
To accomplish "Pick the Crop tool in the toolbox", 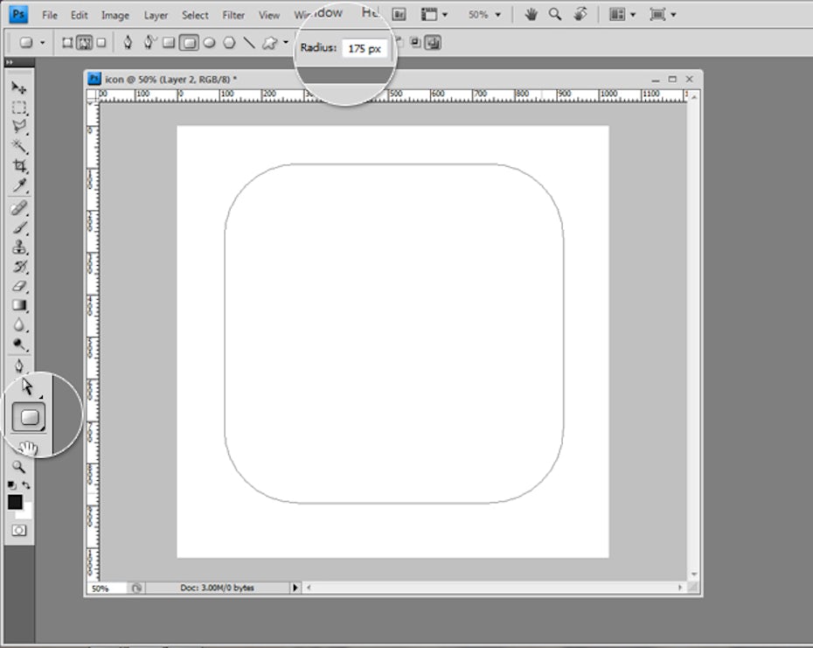I will tap(18, 165).
